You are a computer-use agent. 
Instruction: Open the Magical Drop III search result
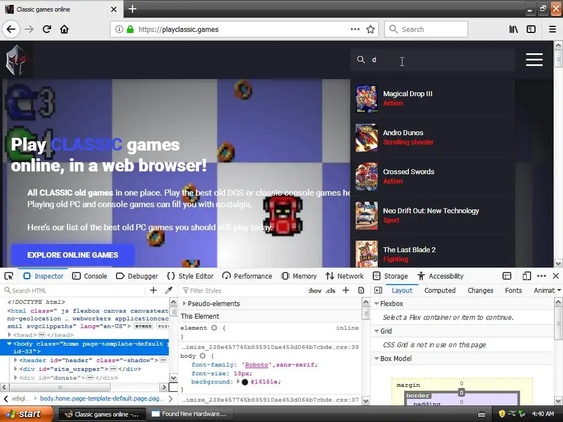coord(433,98)
